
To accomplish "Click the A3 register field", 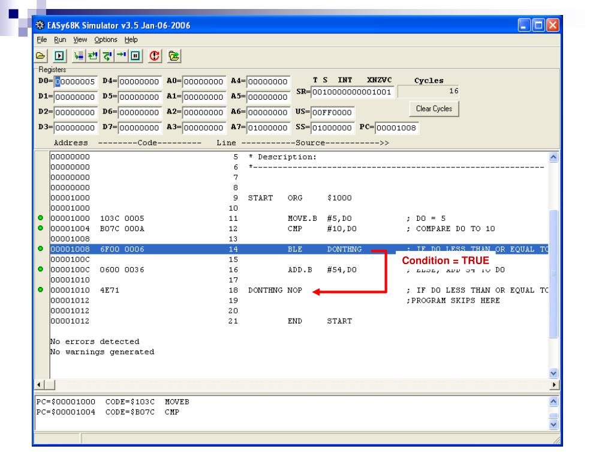I will (204, 128).
